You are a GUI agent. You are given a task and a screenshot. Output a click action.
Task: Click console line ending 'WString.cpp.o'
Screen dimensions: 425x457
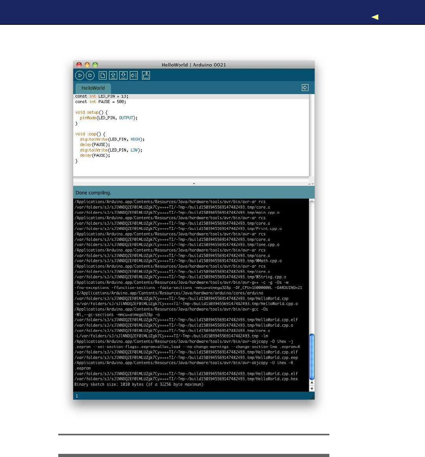(180, 277)
